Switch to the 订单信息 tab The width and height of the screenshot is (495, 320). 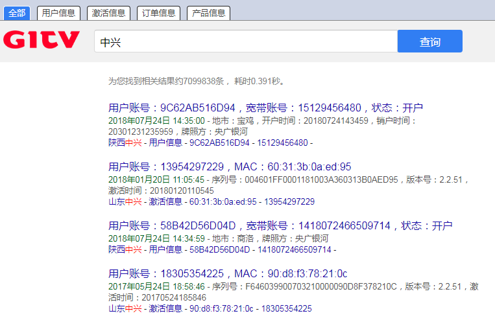click(158, 13)
